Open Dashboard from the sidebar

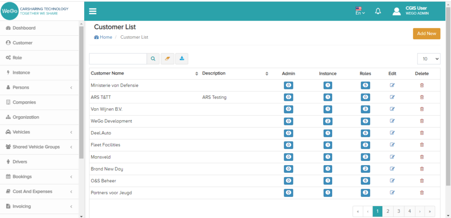pos(24,28)
